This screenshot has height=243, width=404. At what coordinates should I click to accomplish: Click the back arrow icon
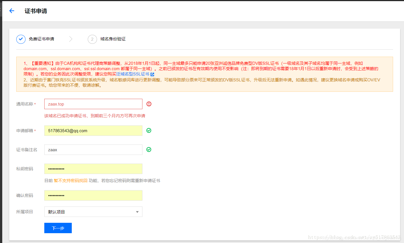[x=12, y=11]
